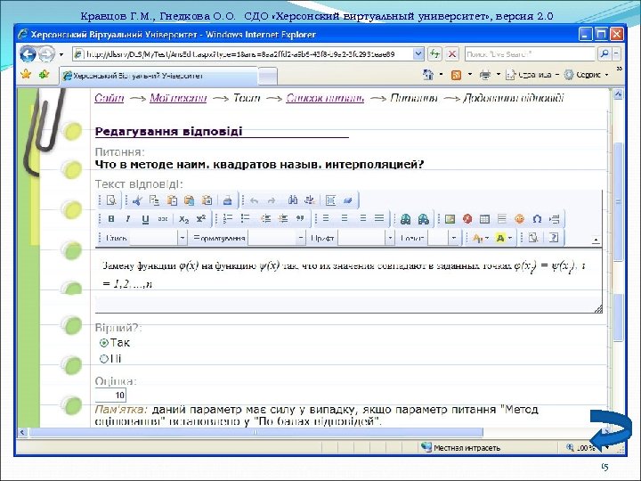Open the Страница menu in IE
641x481 pixels.
533,75
